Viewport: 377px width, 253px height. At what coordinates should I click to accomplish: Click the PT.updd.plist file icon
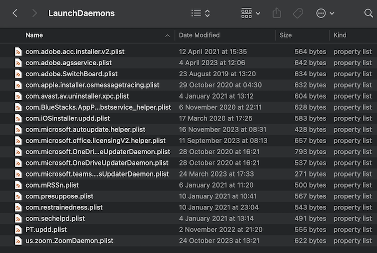tap(19, 230)
